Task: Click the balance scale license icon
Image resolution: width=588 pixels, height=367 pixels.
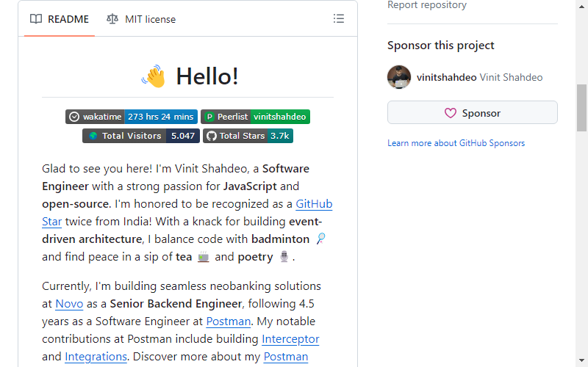Action: (112, 19)
